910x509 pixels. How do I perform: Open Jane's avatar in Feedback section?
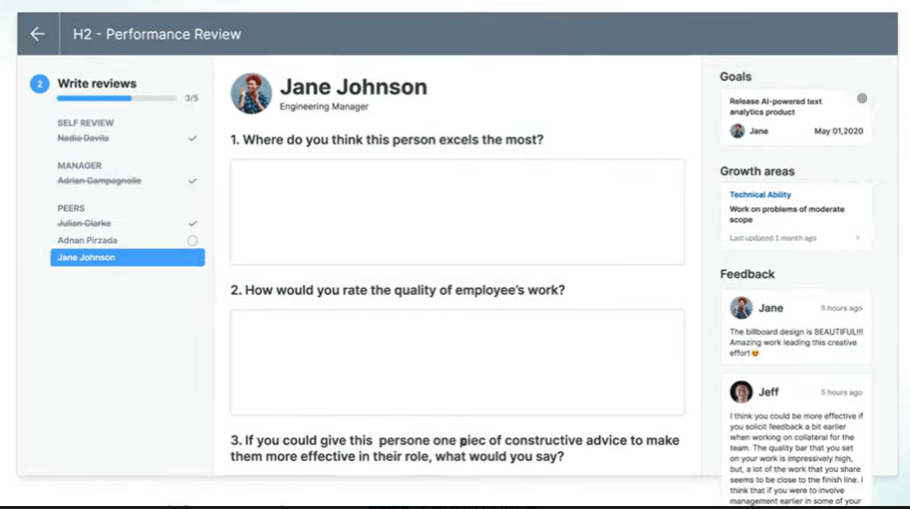pyautogui.click(x=742, y=308)
